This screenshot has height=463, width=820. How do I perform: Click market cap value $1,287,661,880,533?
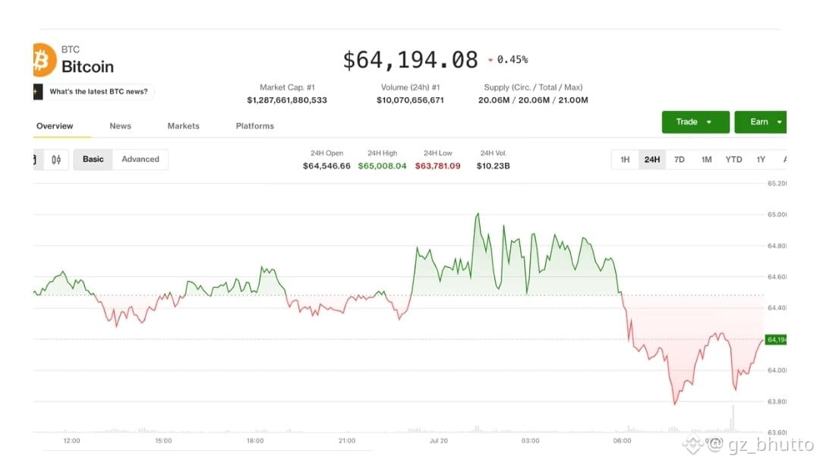coord(287,100)
